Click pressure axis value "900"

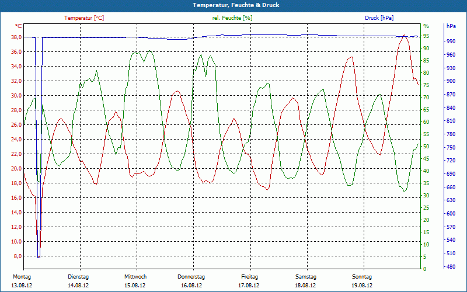[x=451, y=81]
